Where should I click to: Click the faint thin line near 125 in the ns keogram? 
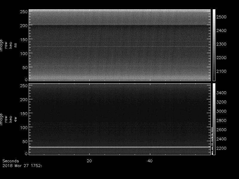[119, 46]
